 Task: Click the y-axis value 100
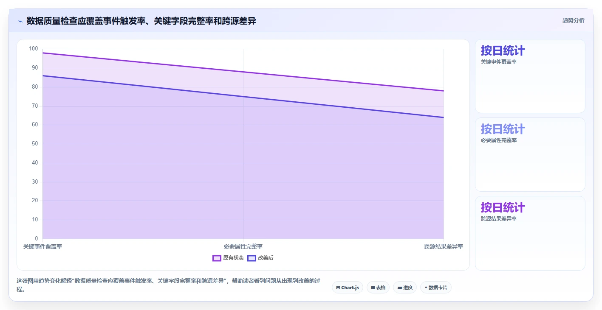(x=34, y=49)
